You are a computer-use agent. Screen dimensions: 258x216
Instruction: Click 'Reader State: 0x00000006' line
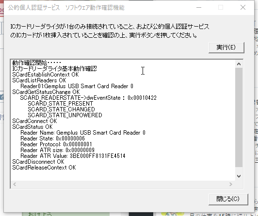click(52, 139)
